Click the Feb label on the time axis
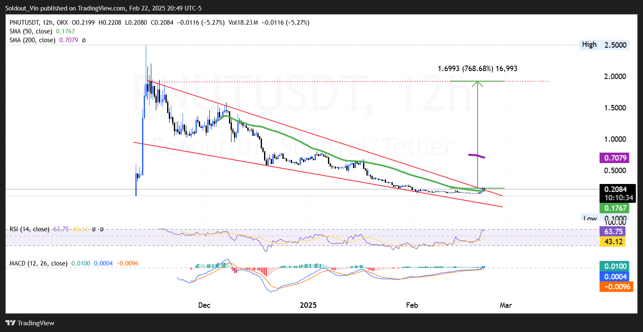The width and height of the screenshot is (643, 332). pyautogui.click(x=412, y=305)
